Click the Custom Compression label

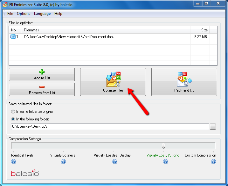[x=200, y=155]
